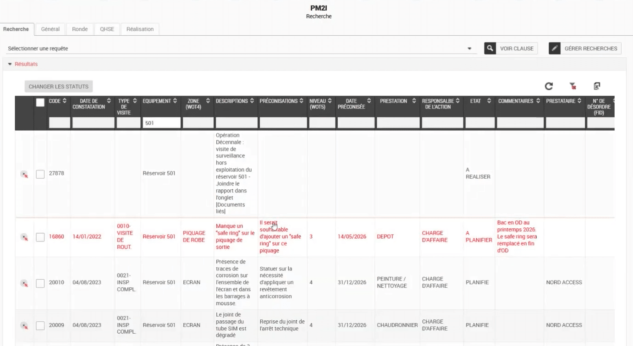Check the box for row 16860
633x346 pixels.
[40, 237]
